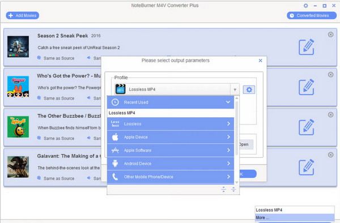Open settings gear in title bar
The width and height of the screenshot is (340, 223).
[306, 6]
